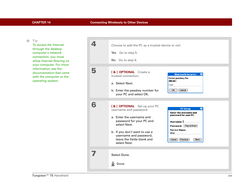This screenshot has width=243, height=188.
Task: Click the step 5 OPTIONAL label
Action: point(127,72)
